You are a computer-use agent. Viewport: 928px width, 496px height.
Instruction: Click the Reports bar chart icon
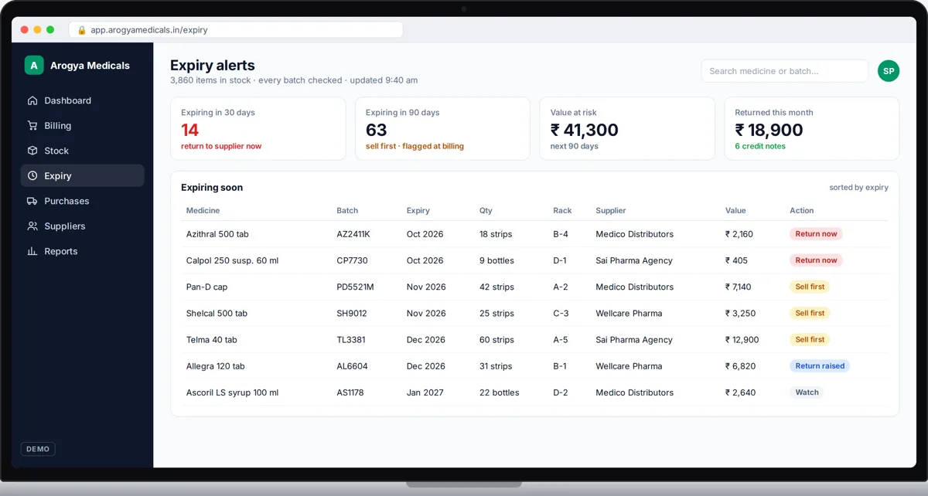point(32,251)
